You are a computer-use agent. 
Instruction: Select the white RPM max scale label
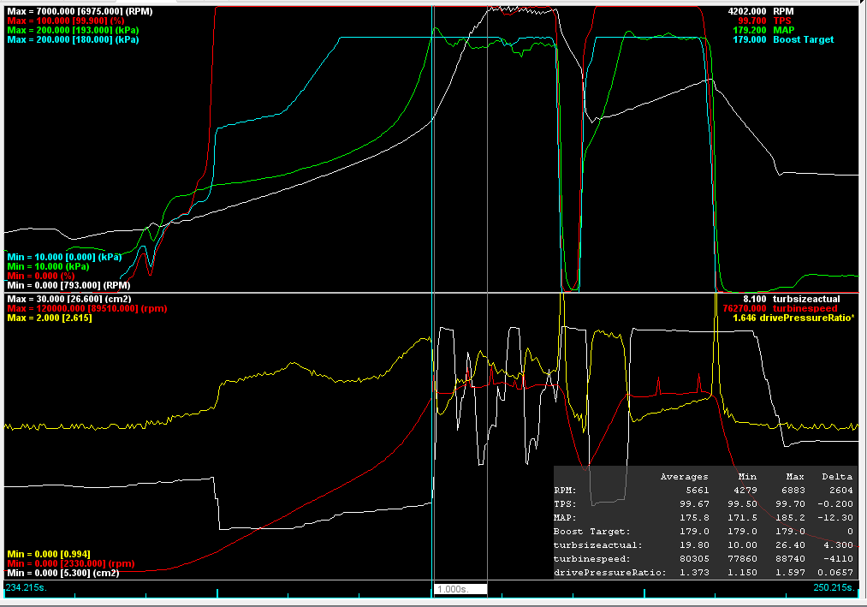coord(80,11)
